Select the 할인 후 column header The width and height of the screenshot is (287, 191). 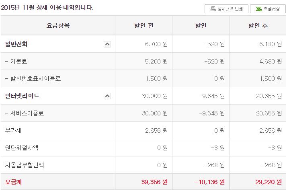coord(258,26)
